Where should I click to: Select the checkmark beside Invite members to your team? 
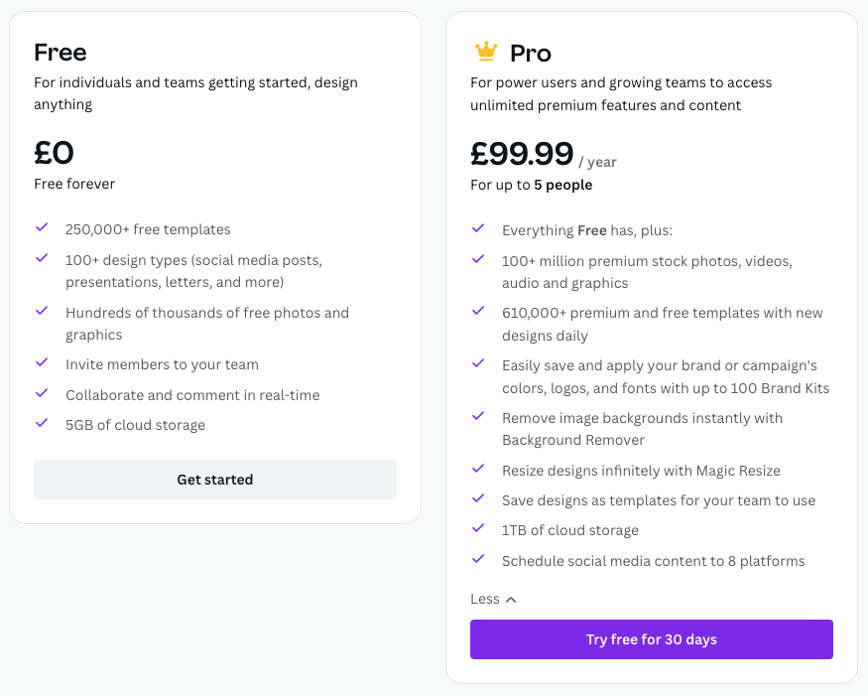pos(42,365)
